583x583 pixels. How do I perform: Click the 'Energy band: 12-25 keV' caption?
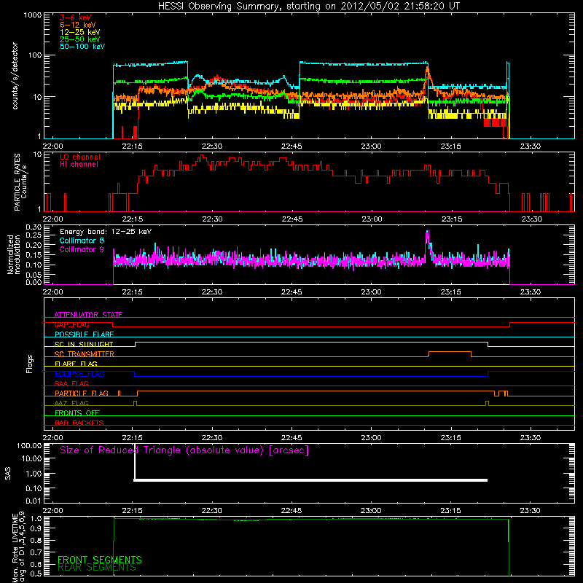point(106,232)
